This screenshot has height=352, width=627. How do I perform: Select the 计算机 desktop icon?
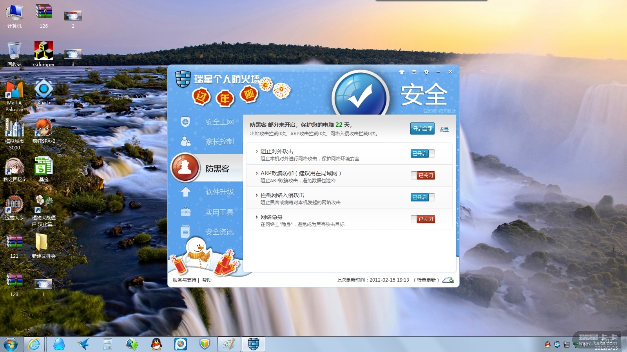click(x=14, y=17)
